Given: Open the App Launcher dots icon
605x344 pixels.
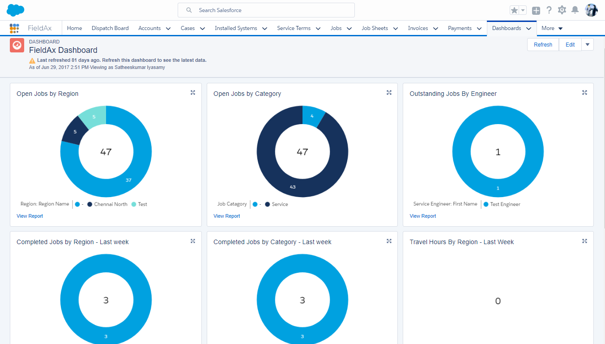Looking at the screenshot, I should click(14, 28).
